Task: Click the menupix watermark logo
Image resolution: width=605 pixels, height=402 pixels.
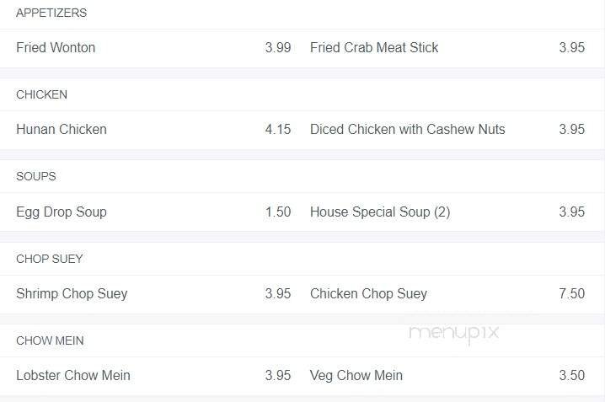Action: click(454, 333)
